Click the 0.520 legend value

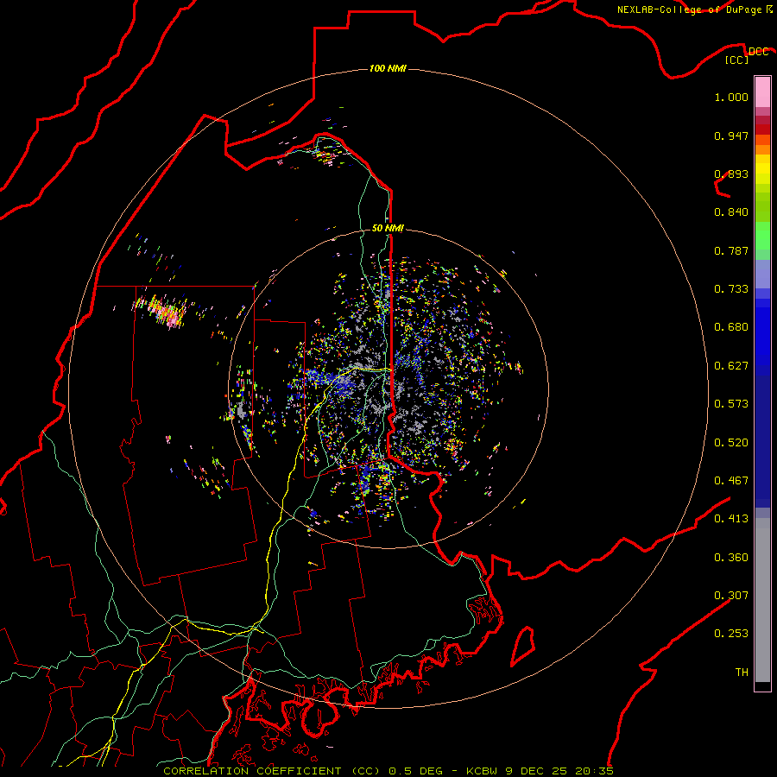click(731, 443)
